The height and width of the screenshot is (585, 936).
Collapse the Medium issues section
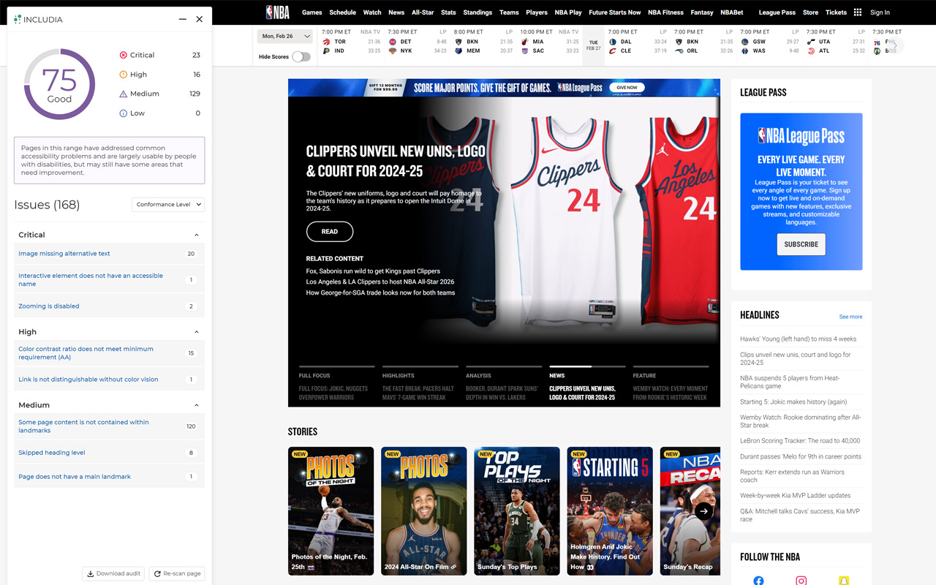click(x=197, y=405)
